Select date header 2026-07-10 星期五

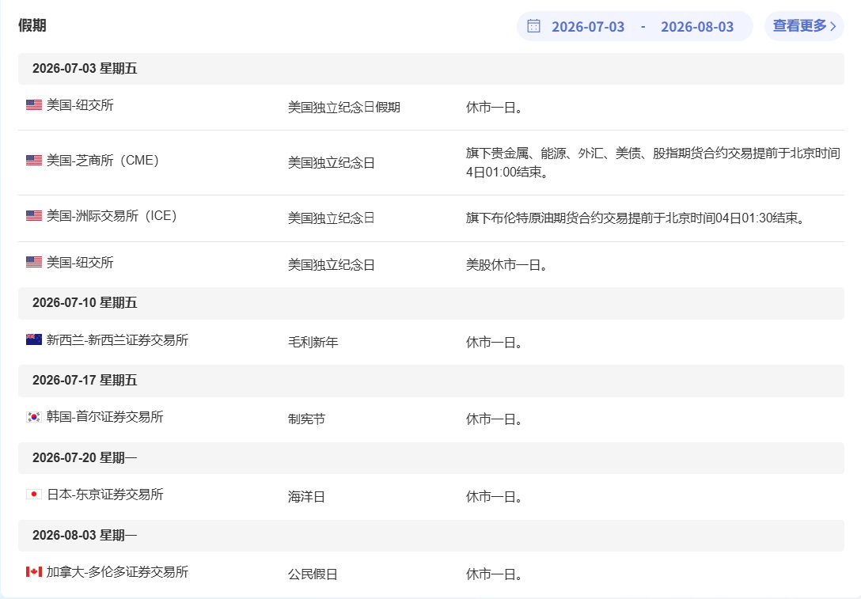coord(431,303)
